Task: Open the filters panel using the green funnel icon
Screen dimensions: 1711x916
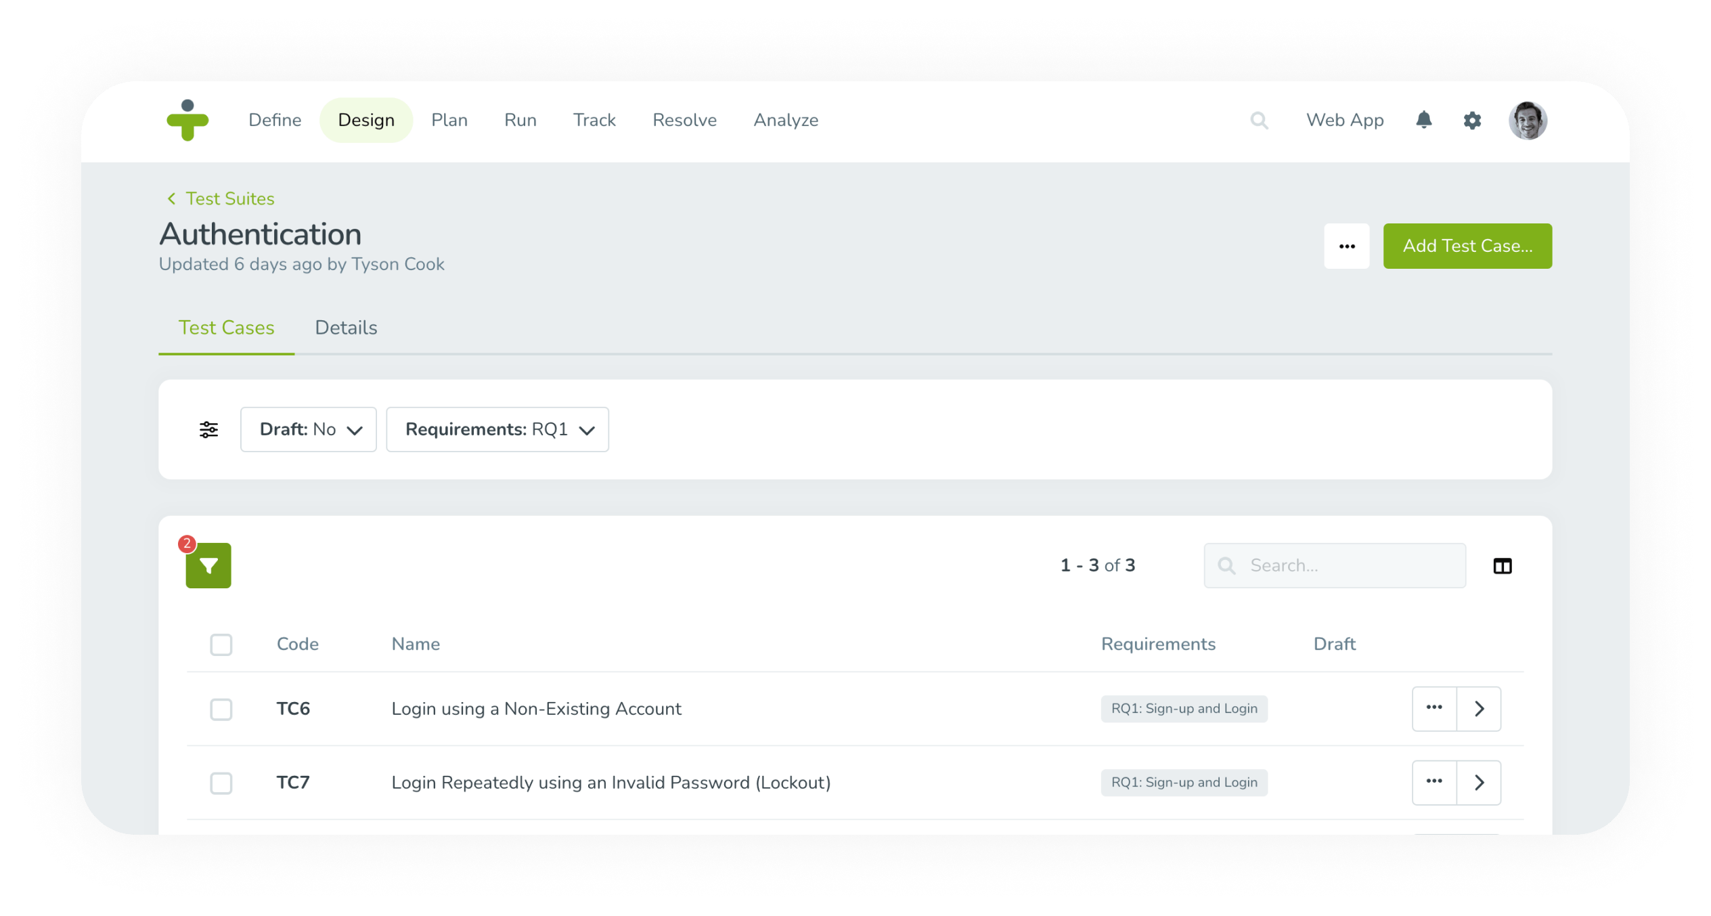Action: [208, 565]
